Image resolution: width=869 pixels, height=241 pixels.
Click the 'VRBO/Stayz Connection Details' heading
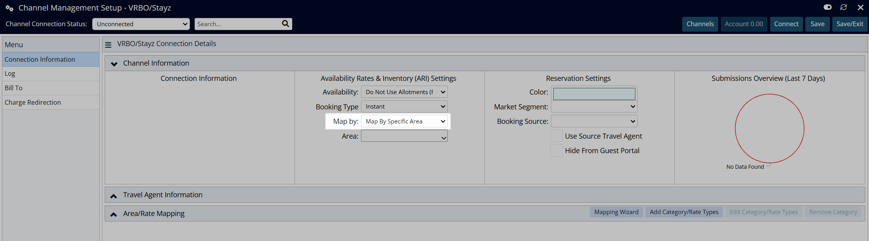[x=166, y=44]
